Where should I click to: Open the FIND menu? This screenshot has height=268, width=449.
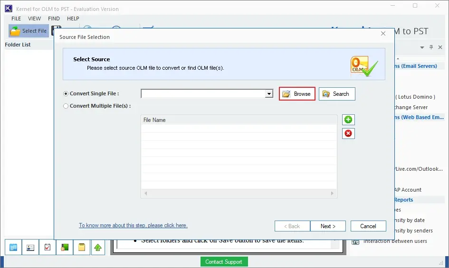54,18
